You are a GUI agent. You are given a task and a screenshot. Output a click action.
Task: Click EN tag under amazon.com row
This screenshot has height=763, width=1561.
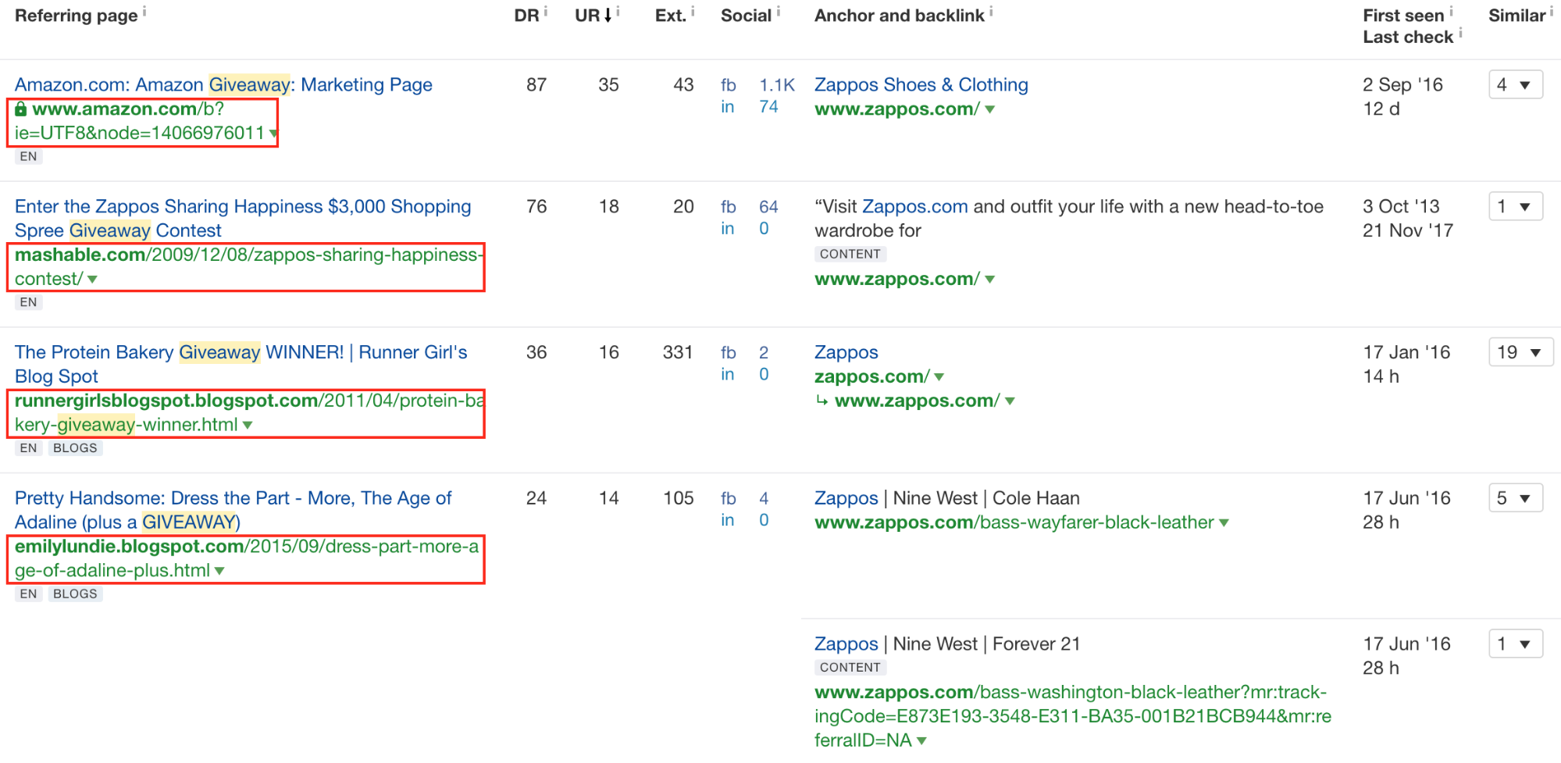point(28,156)
